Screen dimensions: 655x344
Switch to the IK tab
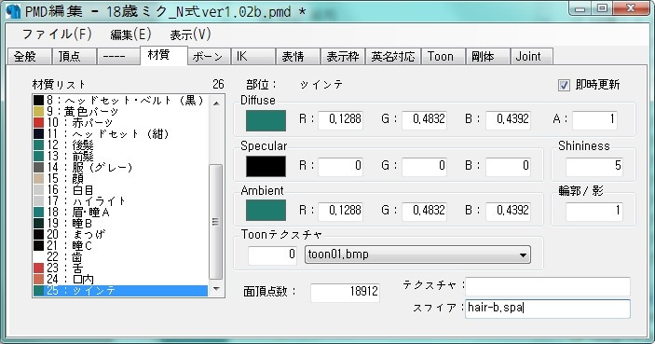click(x=253, y=57)
